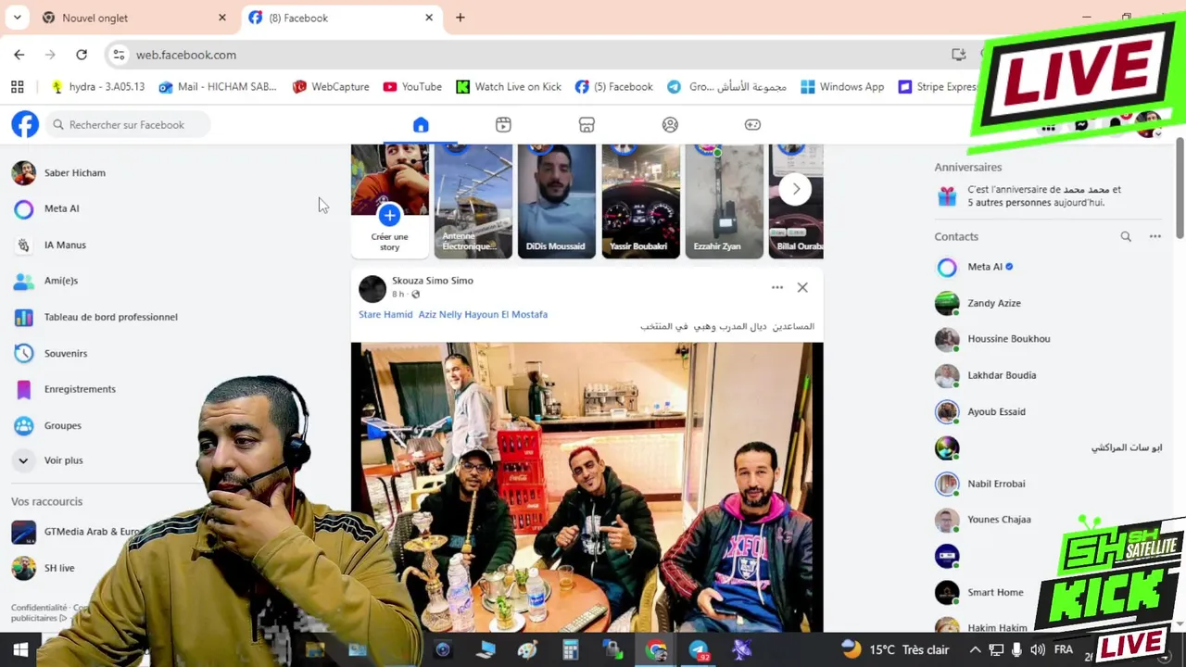1186x667 pixels.
Task: Open volume control in system tray
Action: click(x=1038, y=649)
